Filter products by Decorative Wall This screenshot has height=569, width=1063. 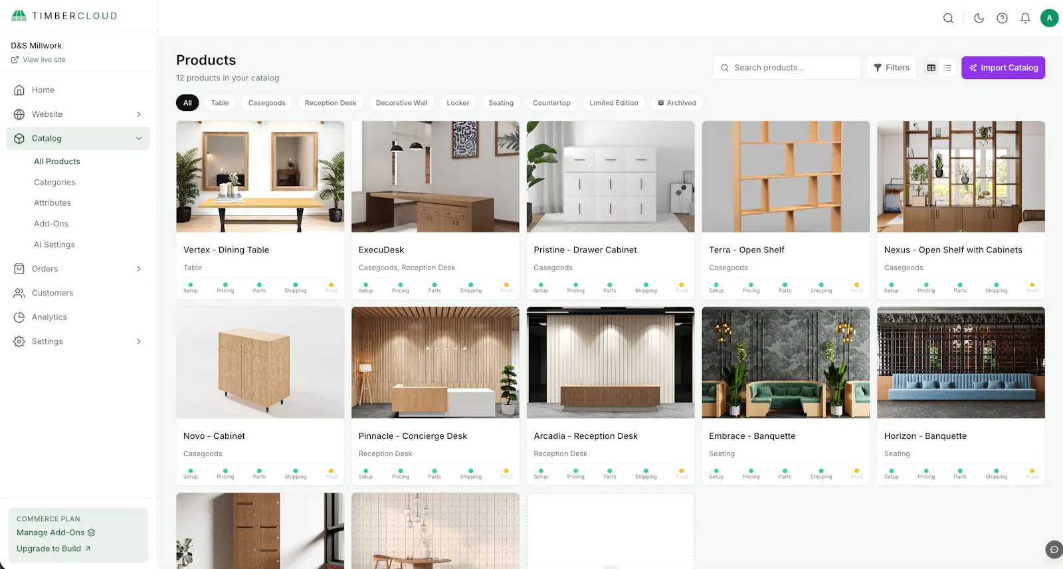click(402, 103)
